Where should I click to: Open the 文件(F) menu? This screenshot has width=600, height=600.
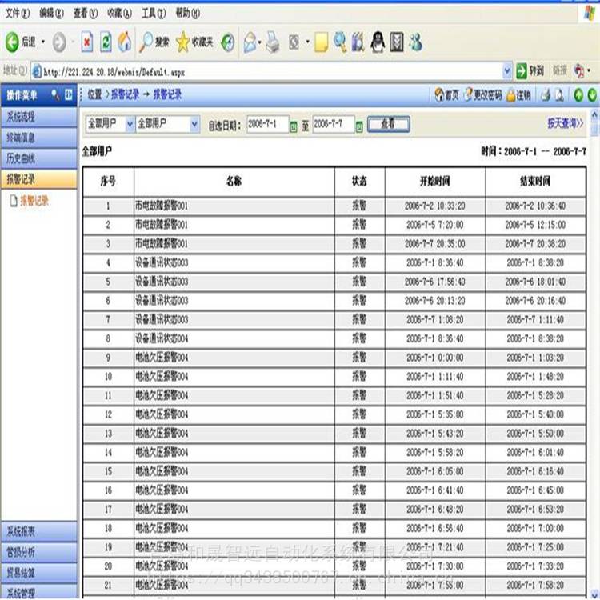[x=18, y=14]
